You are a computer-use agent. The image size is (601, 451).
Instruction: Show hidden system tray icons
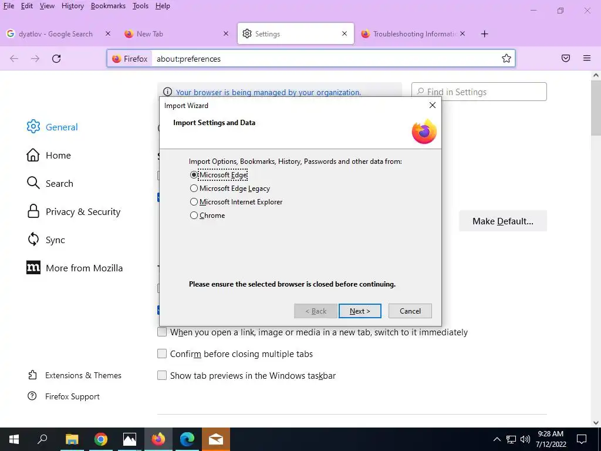497,439
